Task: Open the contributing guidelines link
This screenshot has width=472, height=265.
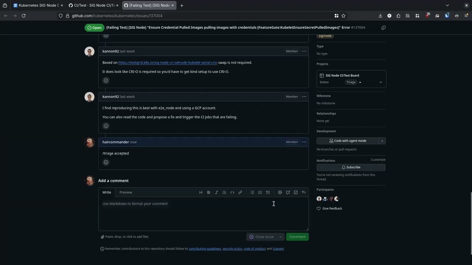Action: [x=205, y=249]
